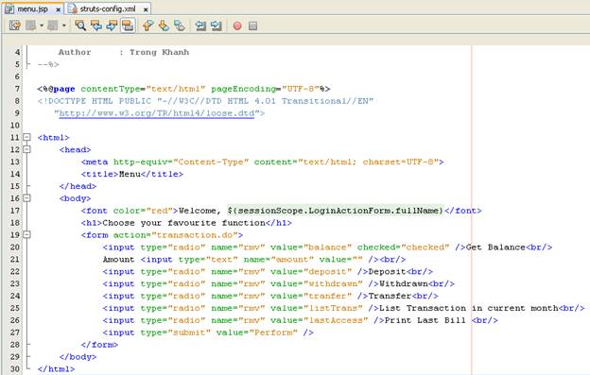Viewport: 590px width, 375px height.
Task: Go to Find Previous Occurrence icon
Action: [x=96, y=26]
